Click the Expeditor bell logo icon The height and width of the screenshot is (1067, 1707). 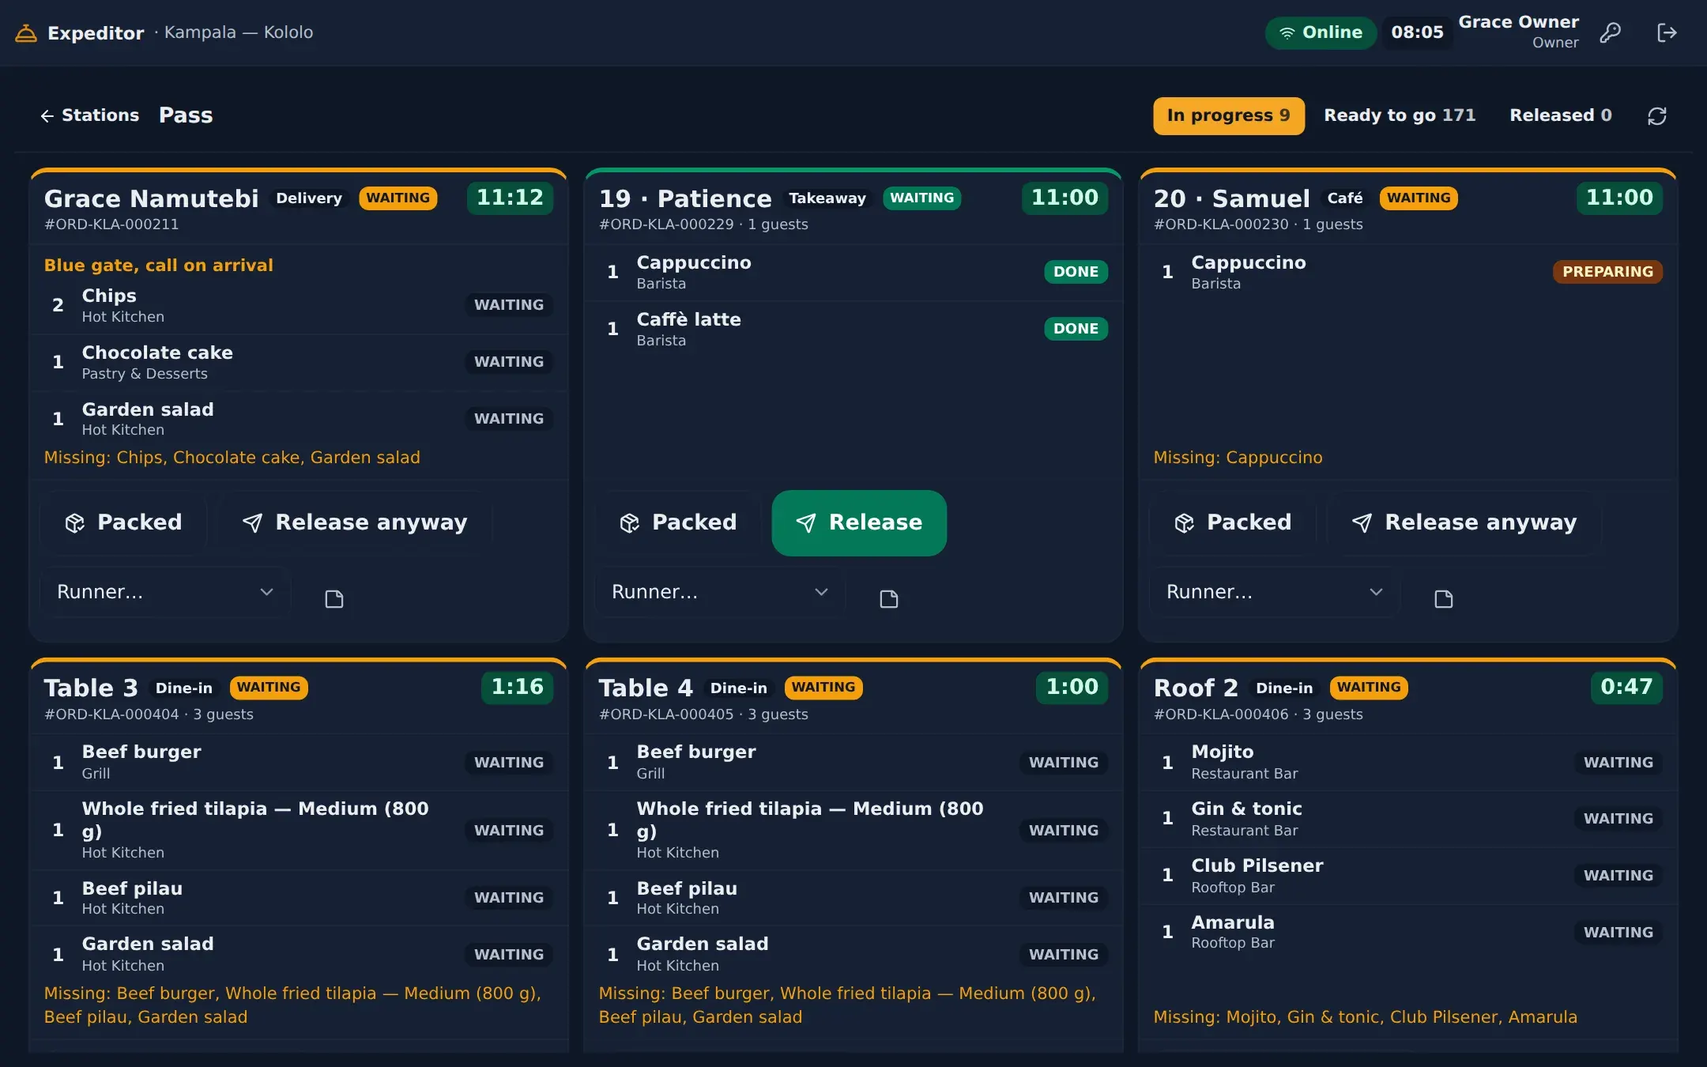[x=26, y=33]
